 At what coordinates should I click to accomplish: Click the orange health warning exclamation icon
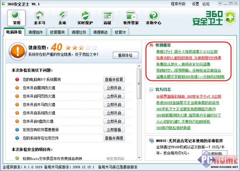click(x=18, y=51)
